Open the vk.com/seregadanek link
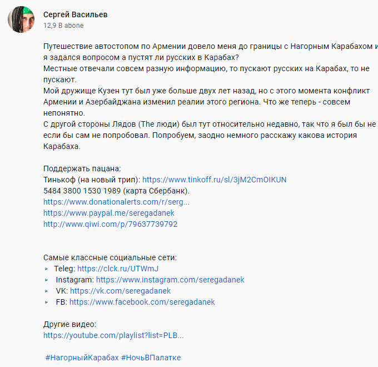Screen dimensions: 378x367 tap(120, 291)
